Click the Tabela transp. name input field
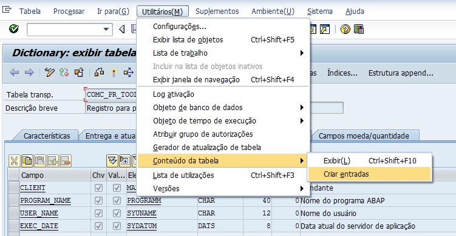Viewport: 456px width, 236px height. tap(111, 94)
